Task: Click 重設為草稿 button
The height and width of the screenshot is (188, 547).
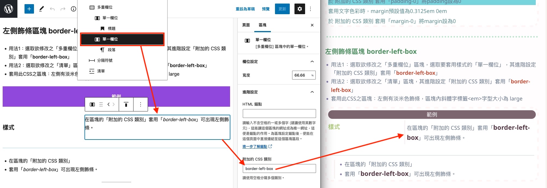Action: (x=245, y=9)
